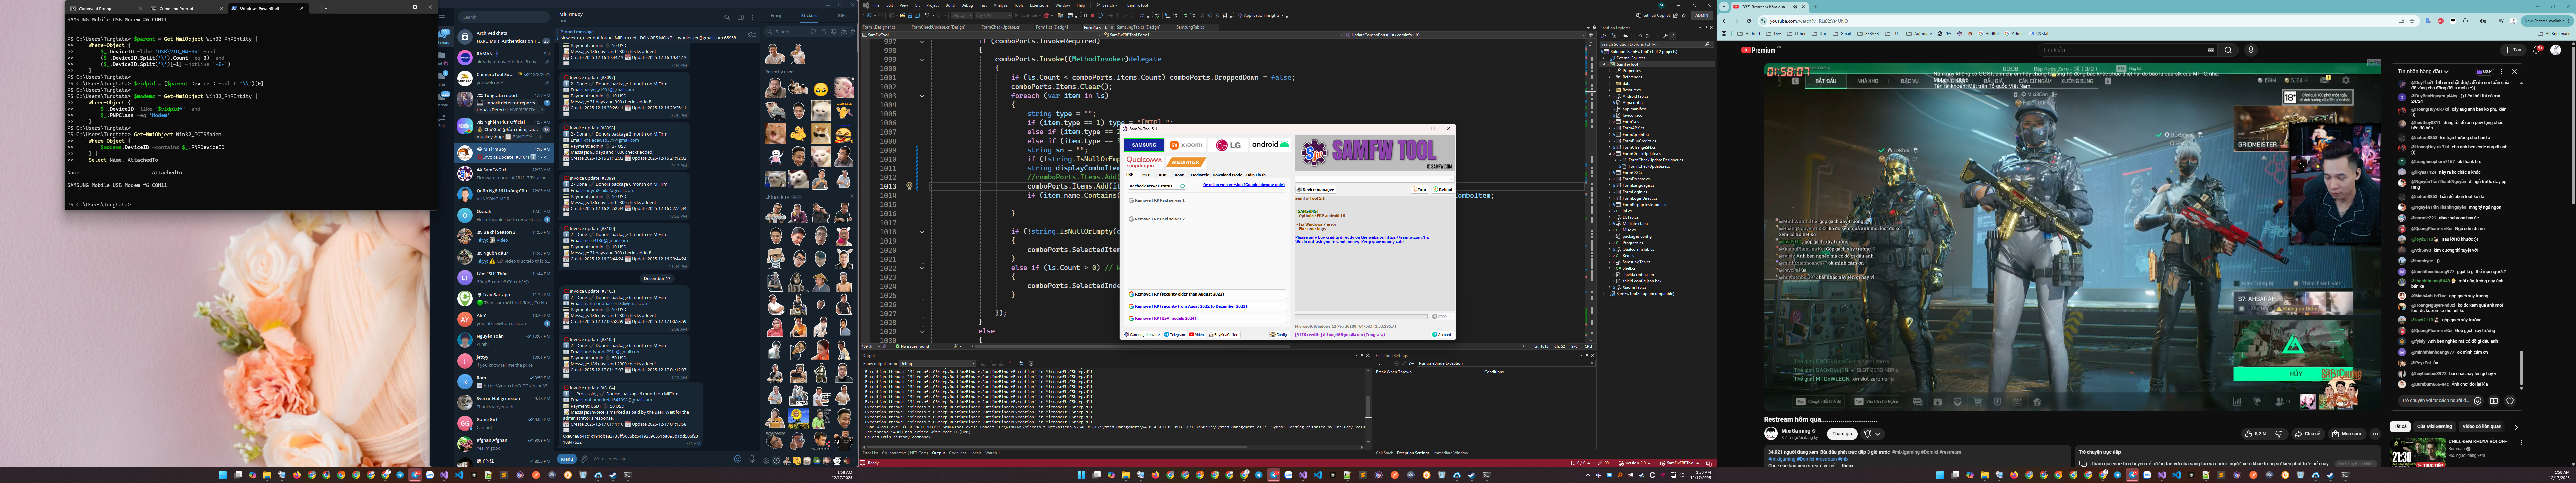Click Super Chat money icon in YouTube chat
The width and height of the screenshot is (2576, 483).
click(2494, 401)
